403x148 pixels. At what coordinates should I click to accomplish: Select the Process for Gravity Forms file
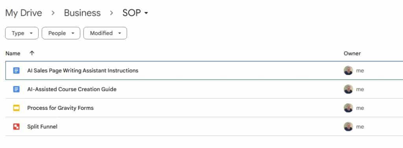(204, 108)
